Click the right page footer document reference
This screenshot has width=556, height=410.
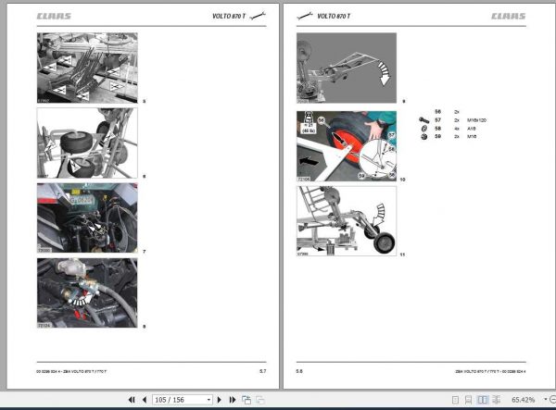(x=491, y=371)
